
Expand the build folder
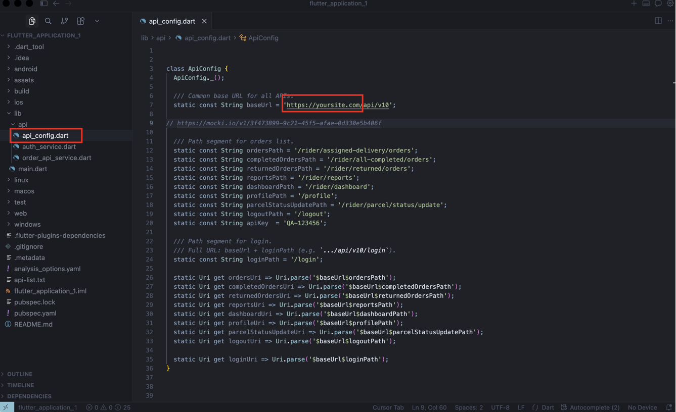[x=21, y=91]
